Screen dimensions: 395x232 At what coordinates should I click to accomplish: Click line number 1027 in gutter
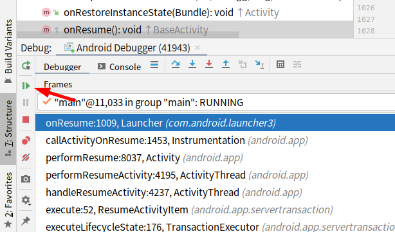click(x=366, y=19)
